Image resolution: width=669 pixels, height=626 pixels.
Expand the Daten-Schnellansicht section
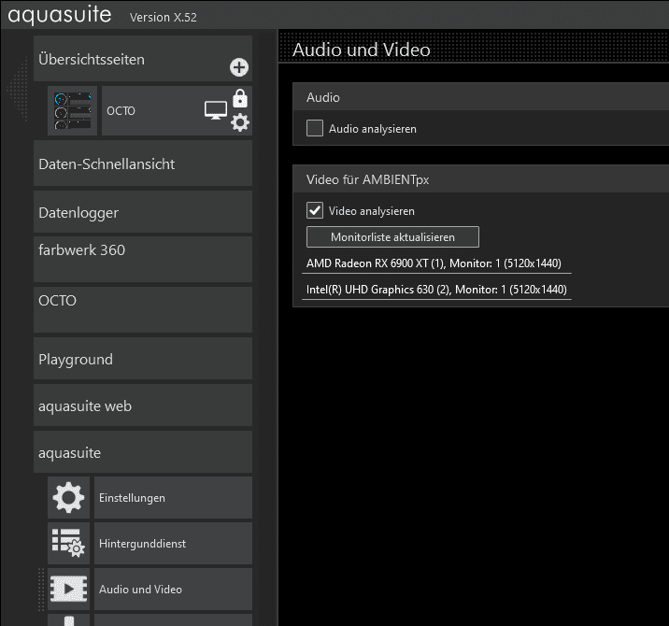143,164
